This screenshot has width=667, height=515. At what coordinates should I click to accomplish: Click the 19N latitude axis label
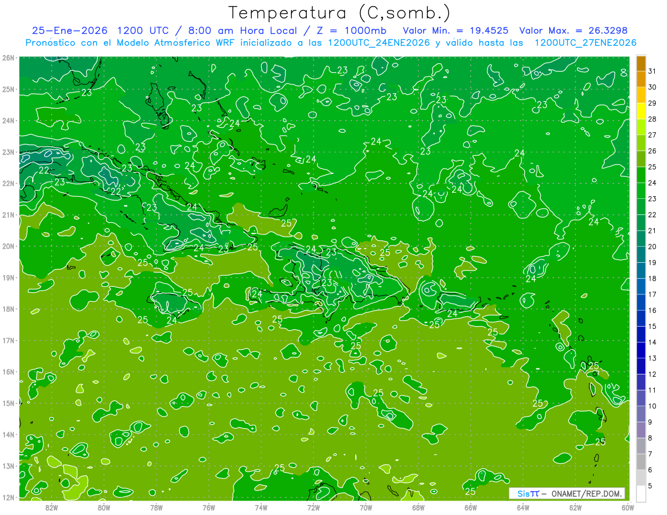[9, 278]
